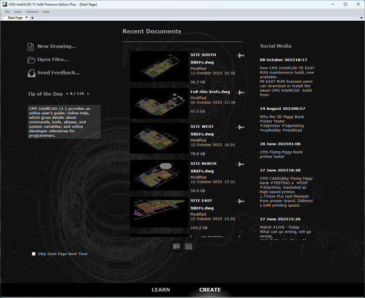Open the File menu
Image resolution: width=365 pixels, height=298 pixels.
pos(7,12)
